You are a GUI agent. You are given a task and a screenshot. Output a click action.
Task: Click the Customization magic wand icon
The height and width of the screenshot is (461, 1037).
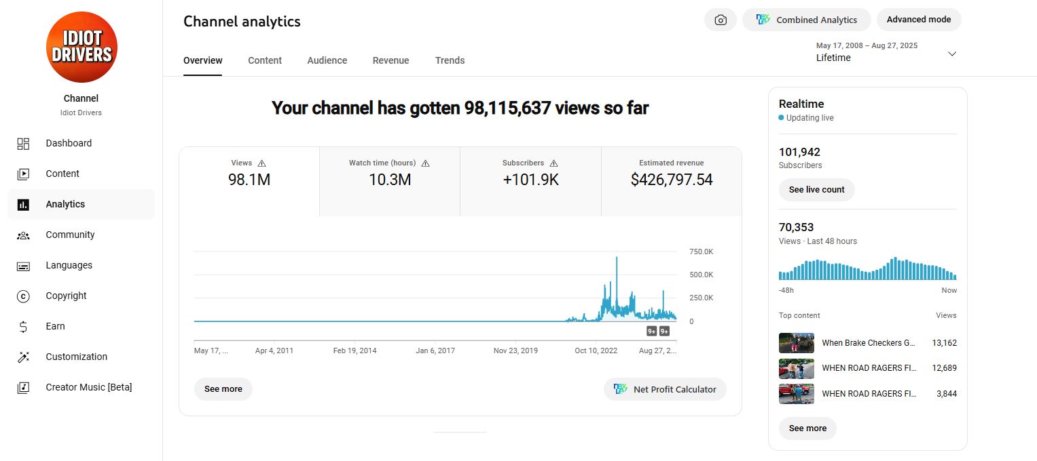[23, 357]
